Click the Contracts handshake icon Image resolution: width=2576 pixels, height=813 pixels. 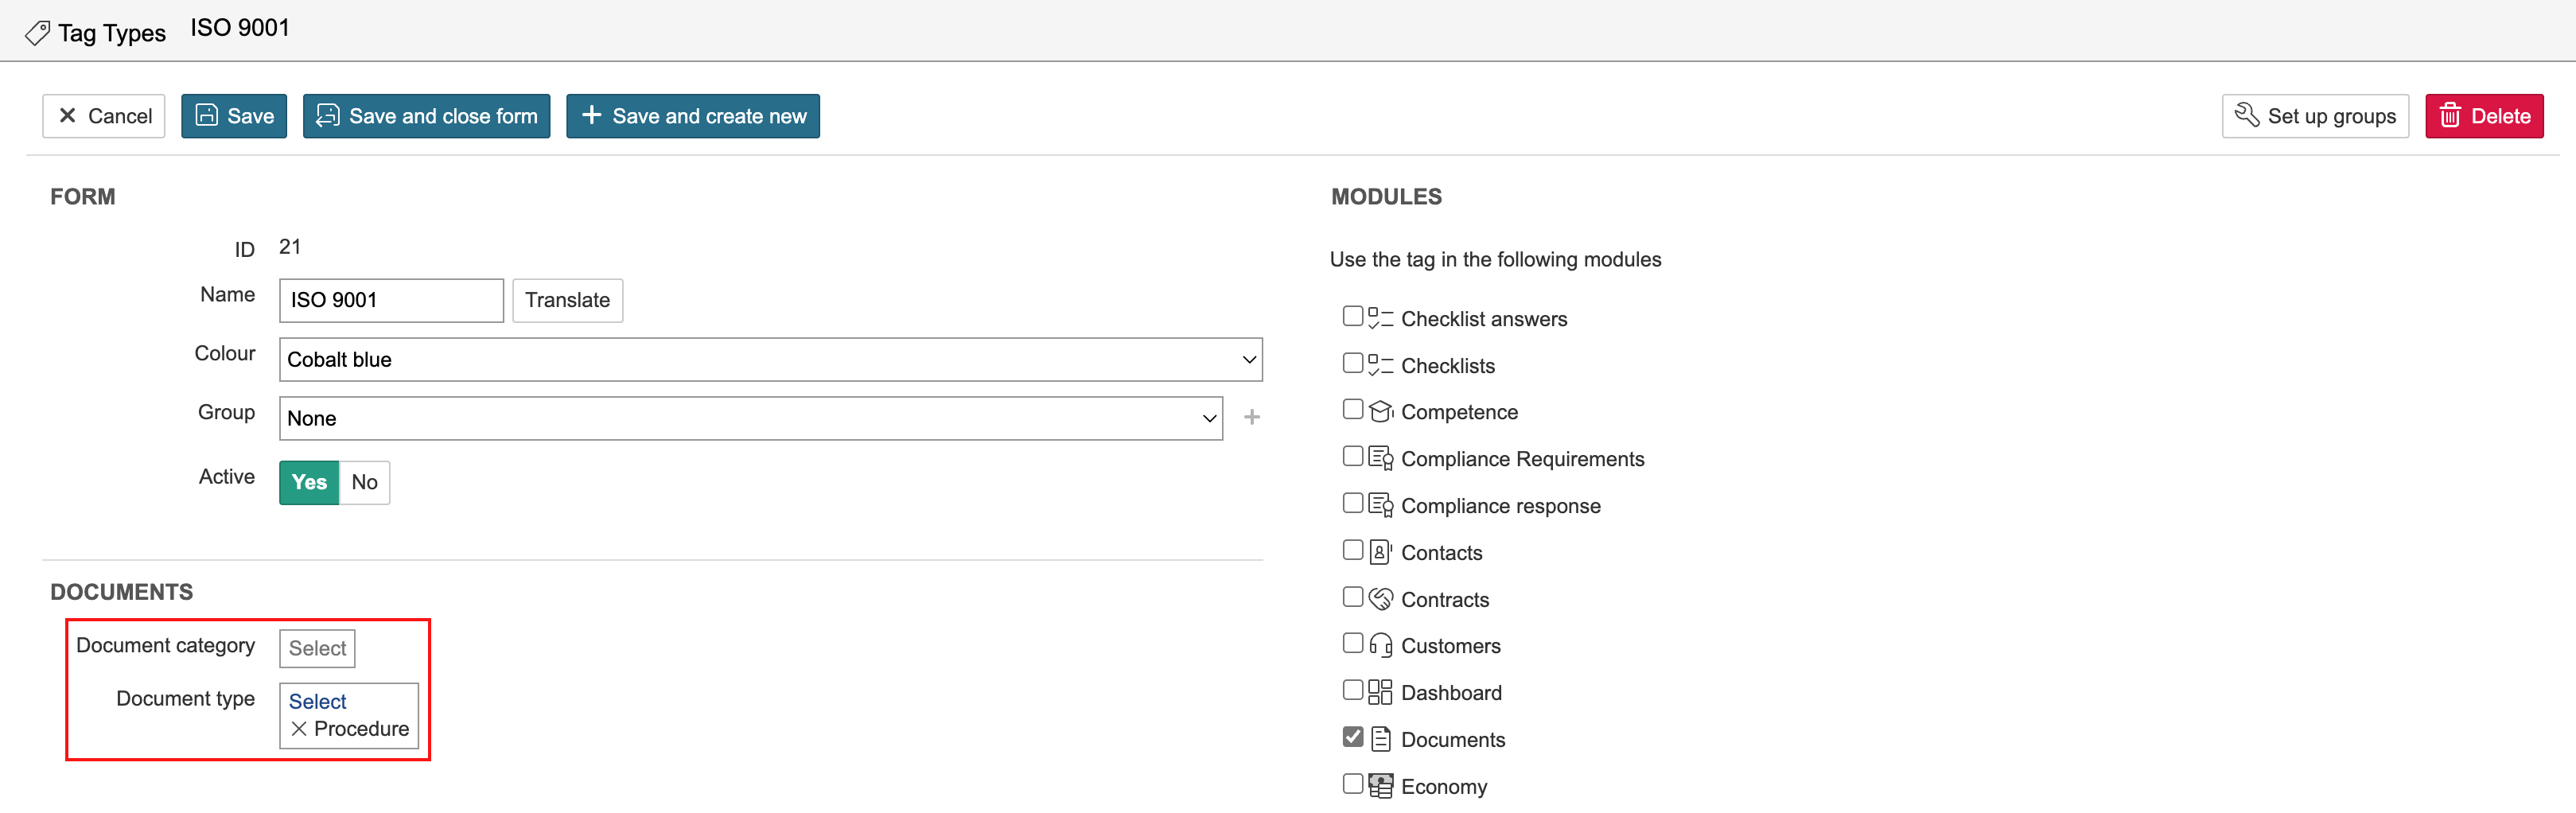coord(1380,599)
